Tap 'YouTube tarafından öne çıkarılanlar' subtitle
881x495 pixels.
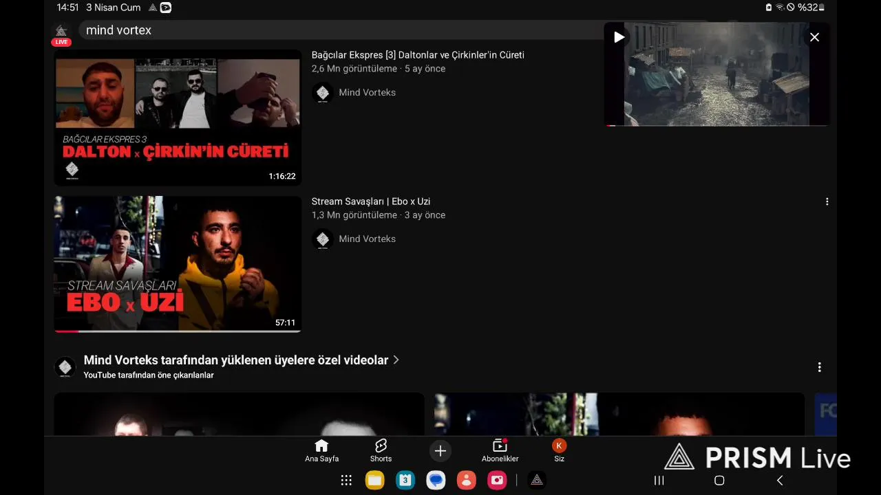click(x=149, y=375)
